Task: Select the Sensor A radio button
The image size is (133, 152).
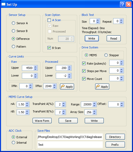Action: tap(13, 23)
